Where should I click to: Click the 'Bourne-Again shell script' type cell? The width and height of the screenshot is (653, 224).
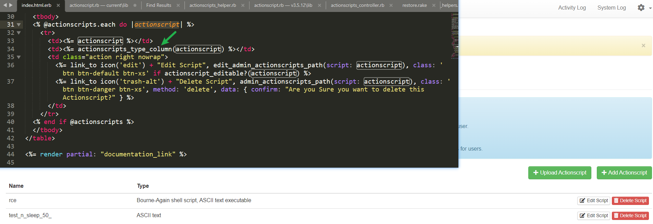[194, 200]
